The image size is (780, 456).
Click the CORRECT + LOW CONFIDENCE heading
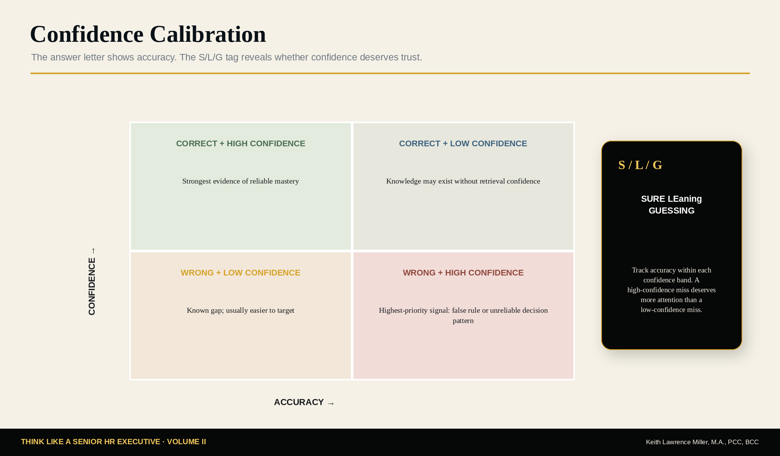click(x=463, y=144)
